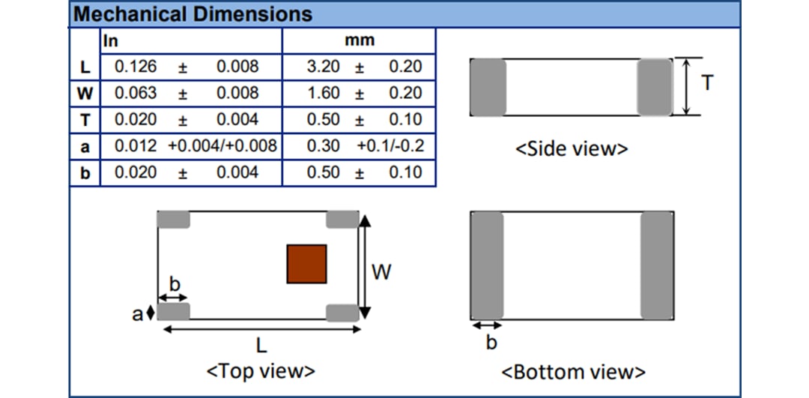
Task: Click the W dimension label in Top view
Action: 381,272
